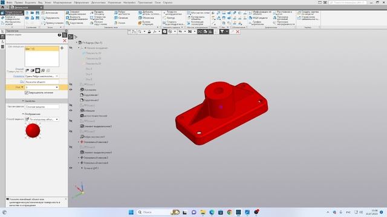The image size is (387, 217).
Task: Select the first Способ option icon
Action: [27, 71]
